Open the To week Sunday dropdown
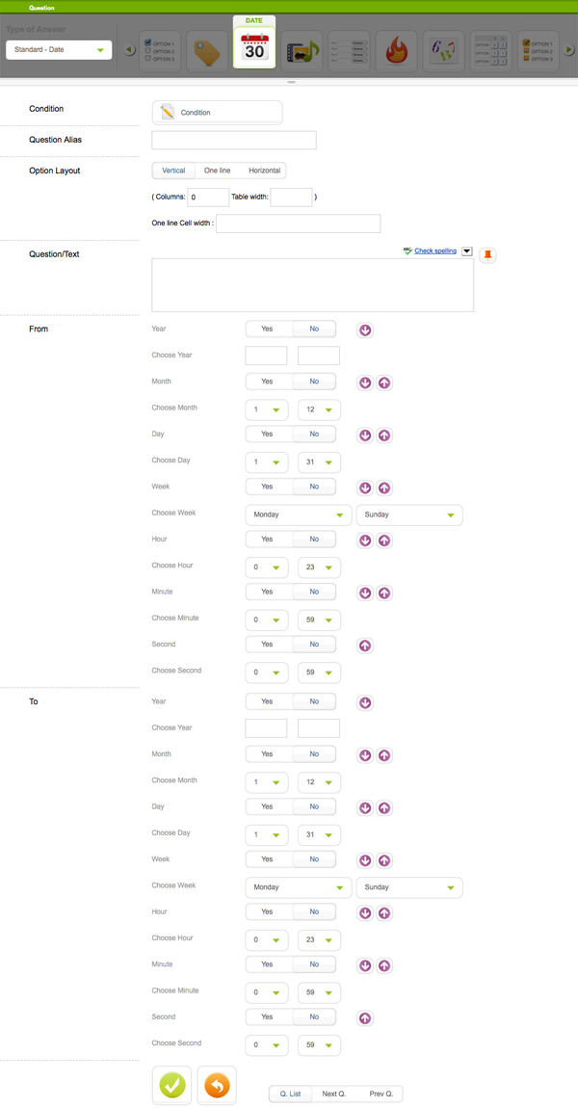 point(409,887)
